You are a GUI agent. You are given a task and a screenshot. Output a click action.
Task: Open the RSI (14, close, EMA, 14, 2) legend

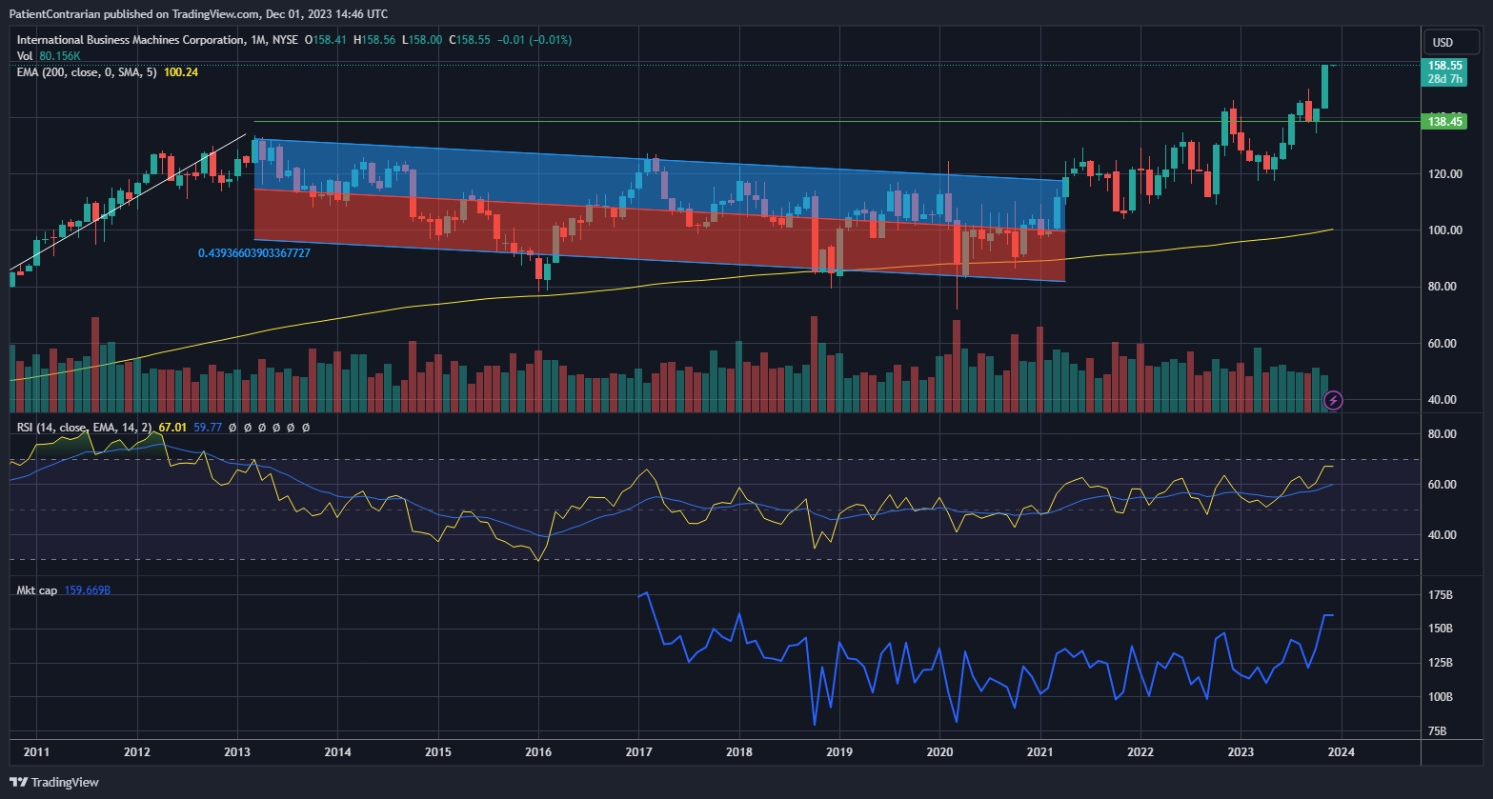84,428
